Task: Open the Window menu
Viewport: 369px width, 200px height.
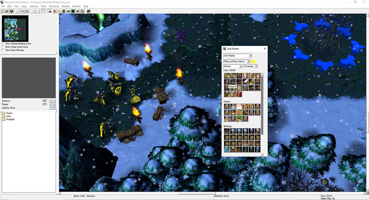Action: 77,6
